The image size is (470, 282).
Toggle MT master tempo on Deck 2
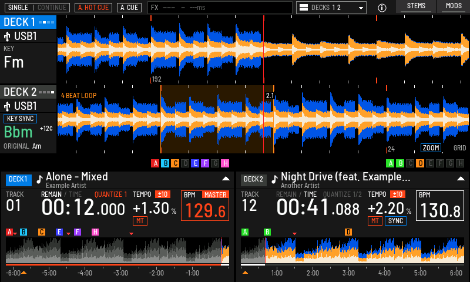375,221
